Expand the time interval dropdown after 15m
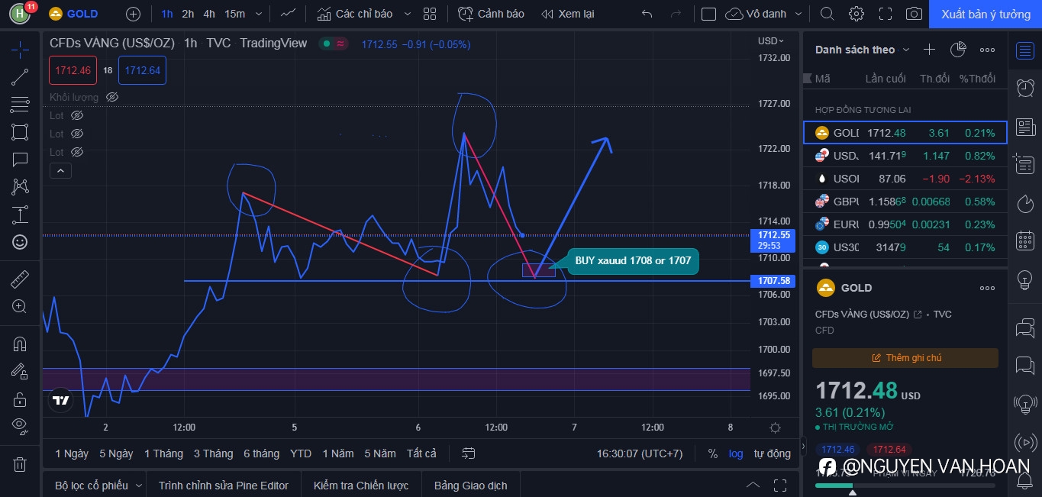The width and height of the screenshot is (1042, 497). [259, 14]
